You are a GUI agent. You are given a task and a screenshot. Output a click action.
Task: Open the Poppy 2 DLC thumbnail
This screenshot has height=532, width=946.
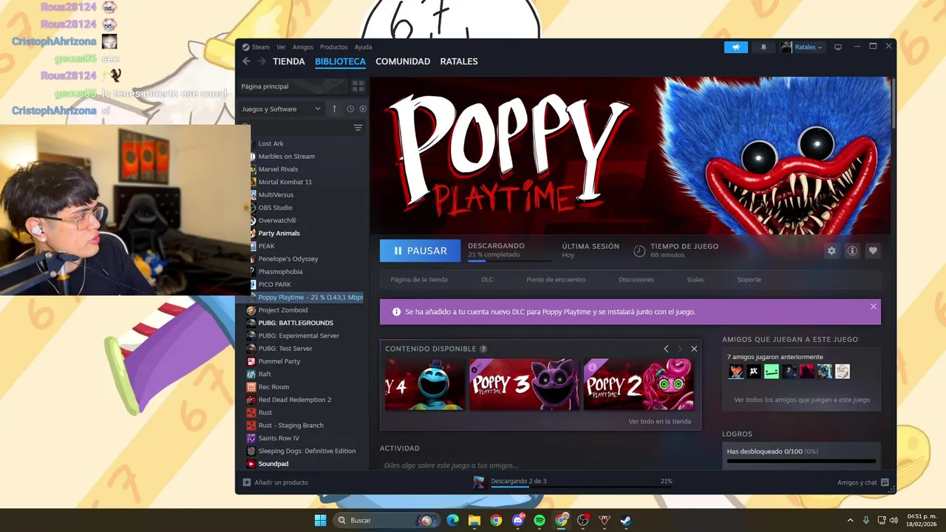coord(638,384)
